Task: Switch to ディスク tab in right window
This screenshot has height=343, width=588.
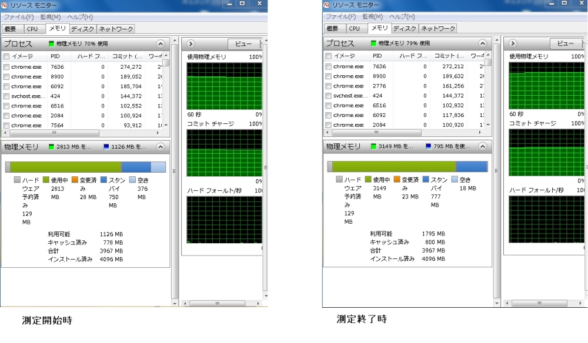Action: tap(405, 28)
